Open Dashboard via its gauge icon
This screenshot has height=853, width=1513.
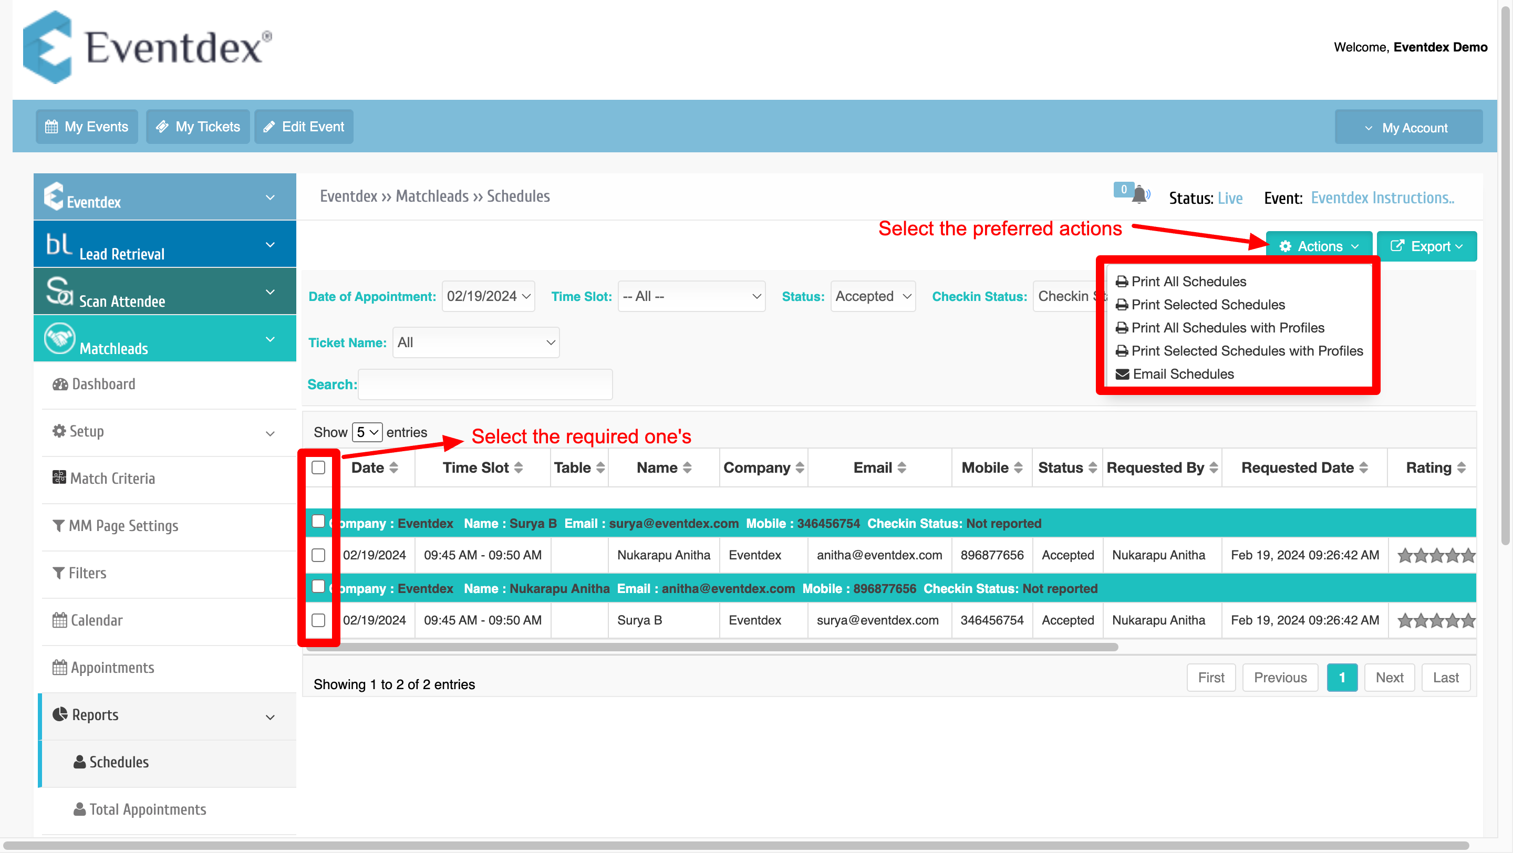coord(60,384)
